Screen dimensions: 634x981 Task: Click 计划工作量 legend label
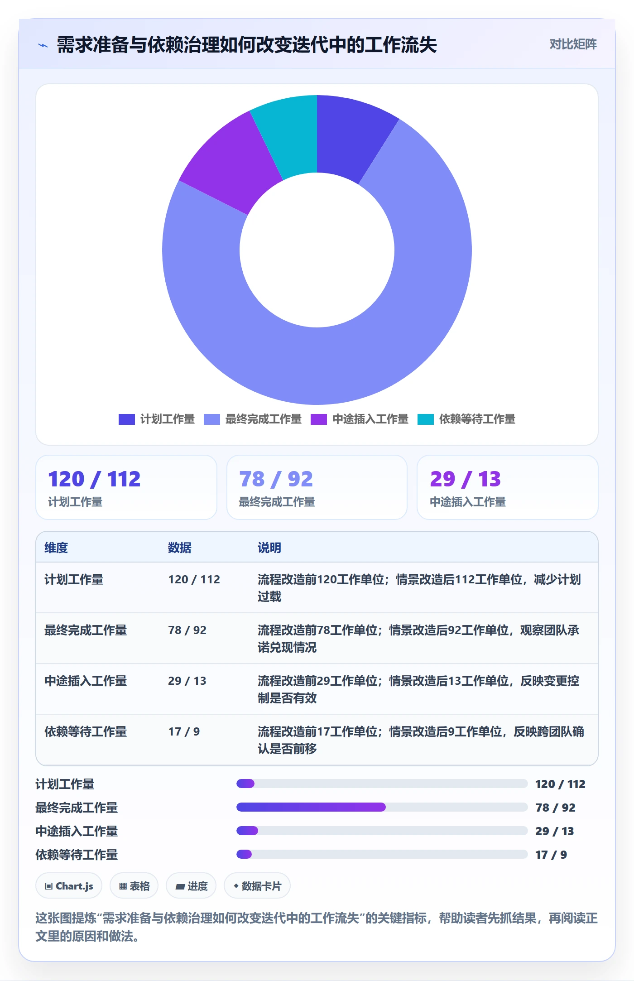pyautogui.click(x=168, y=419)
